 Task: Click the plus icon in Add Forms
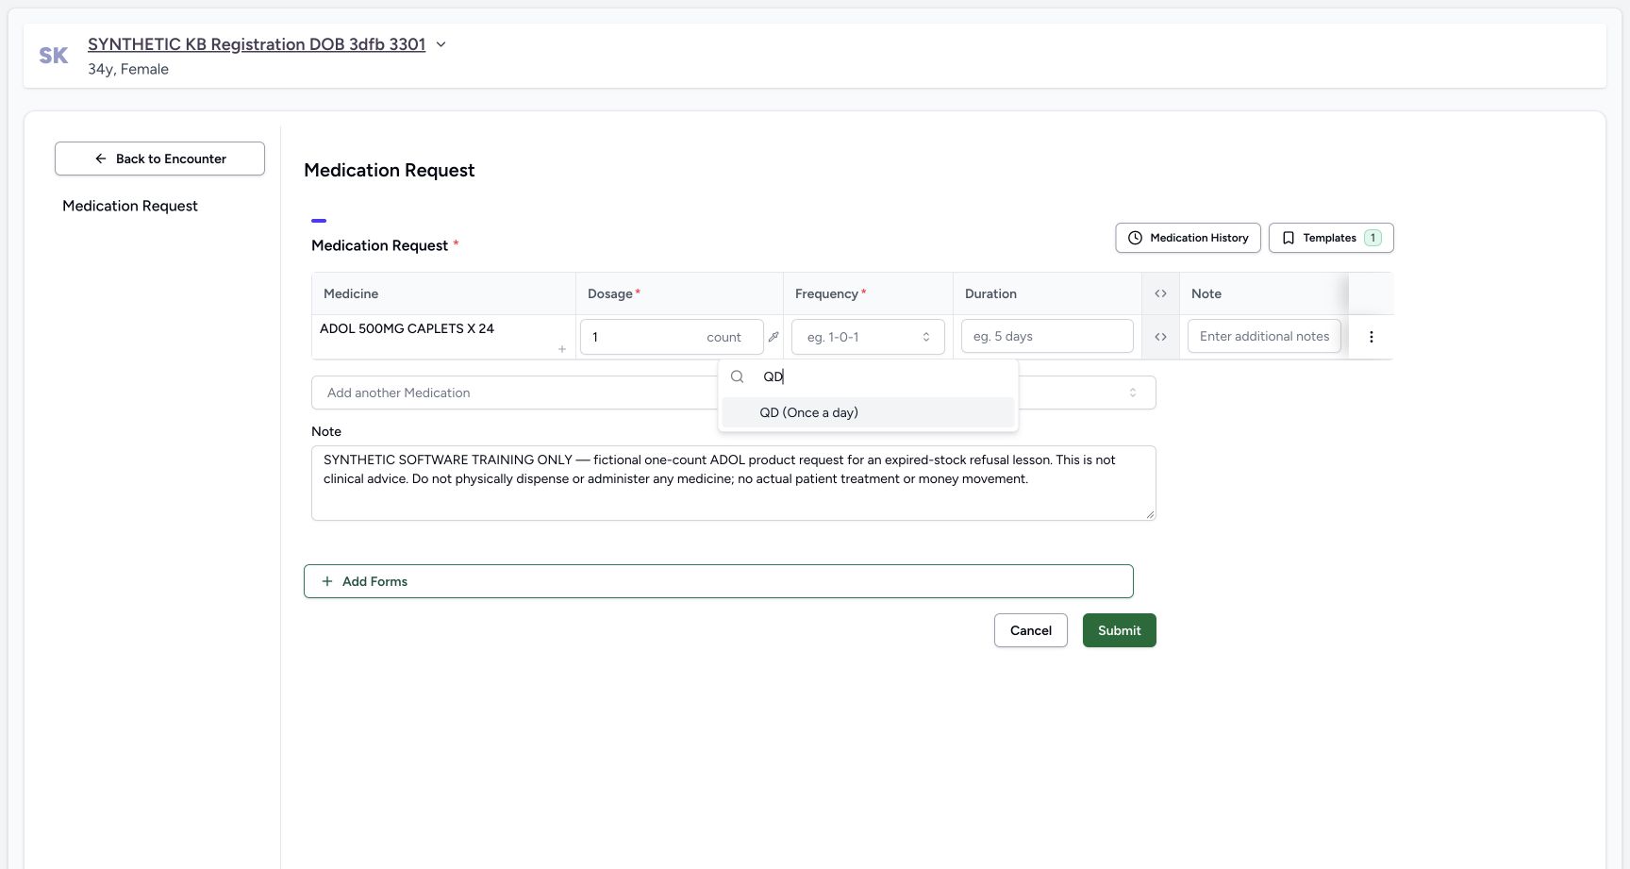[x=327, y=581]
